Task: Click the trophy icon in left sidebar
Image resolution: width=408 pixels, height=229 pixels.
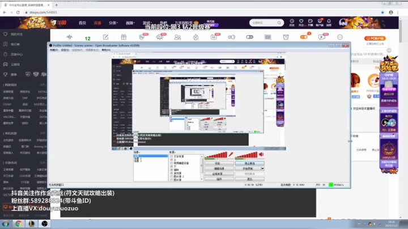Action: click(5, 74)
